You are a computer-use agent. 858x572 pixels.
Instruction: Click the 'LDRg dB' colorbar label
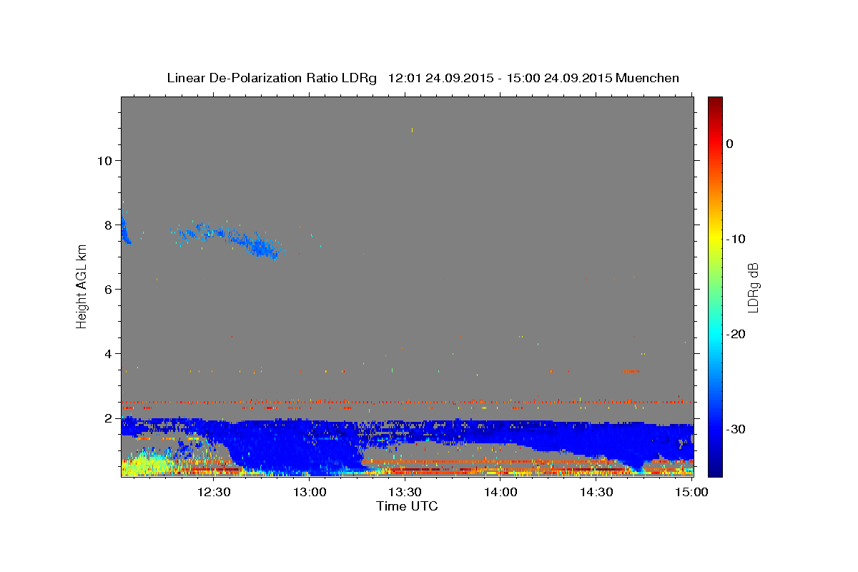[752, 287]
